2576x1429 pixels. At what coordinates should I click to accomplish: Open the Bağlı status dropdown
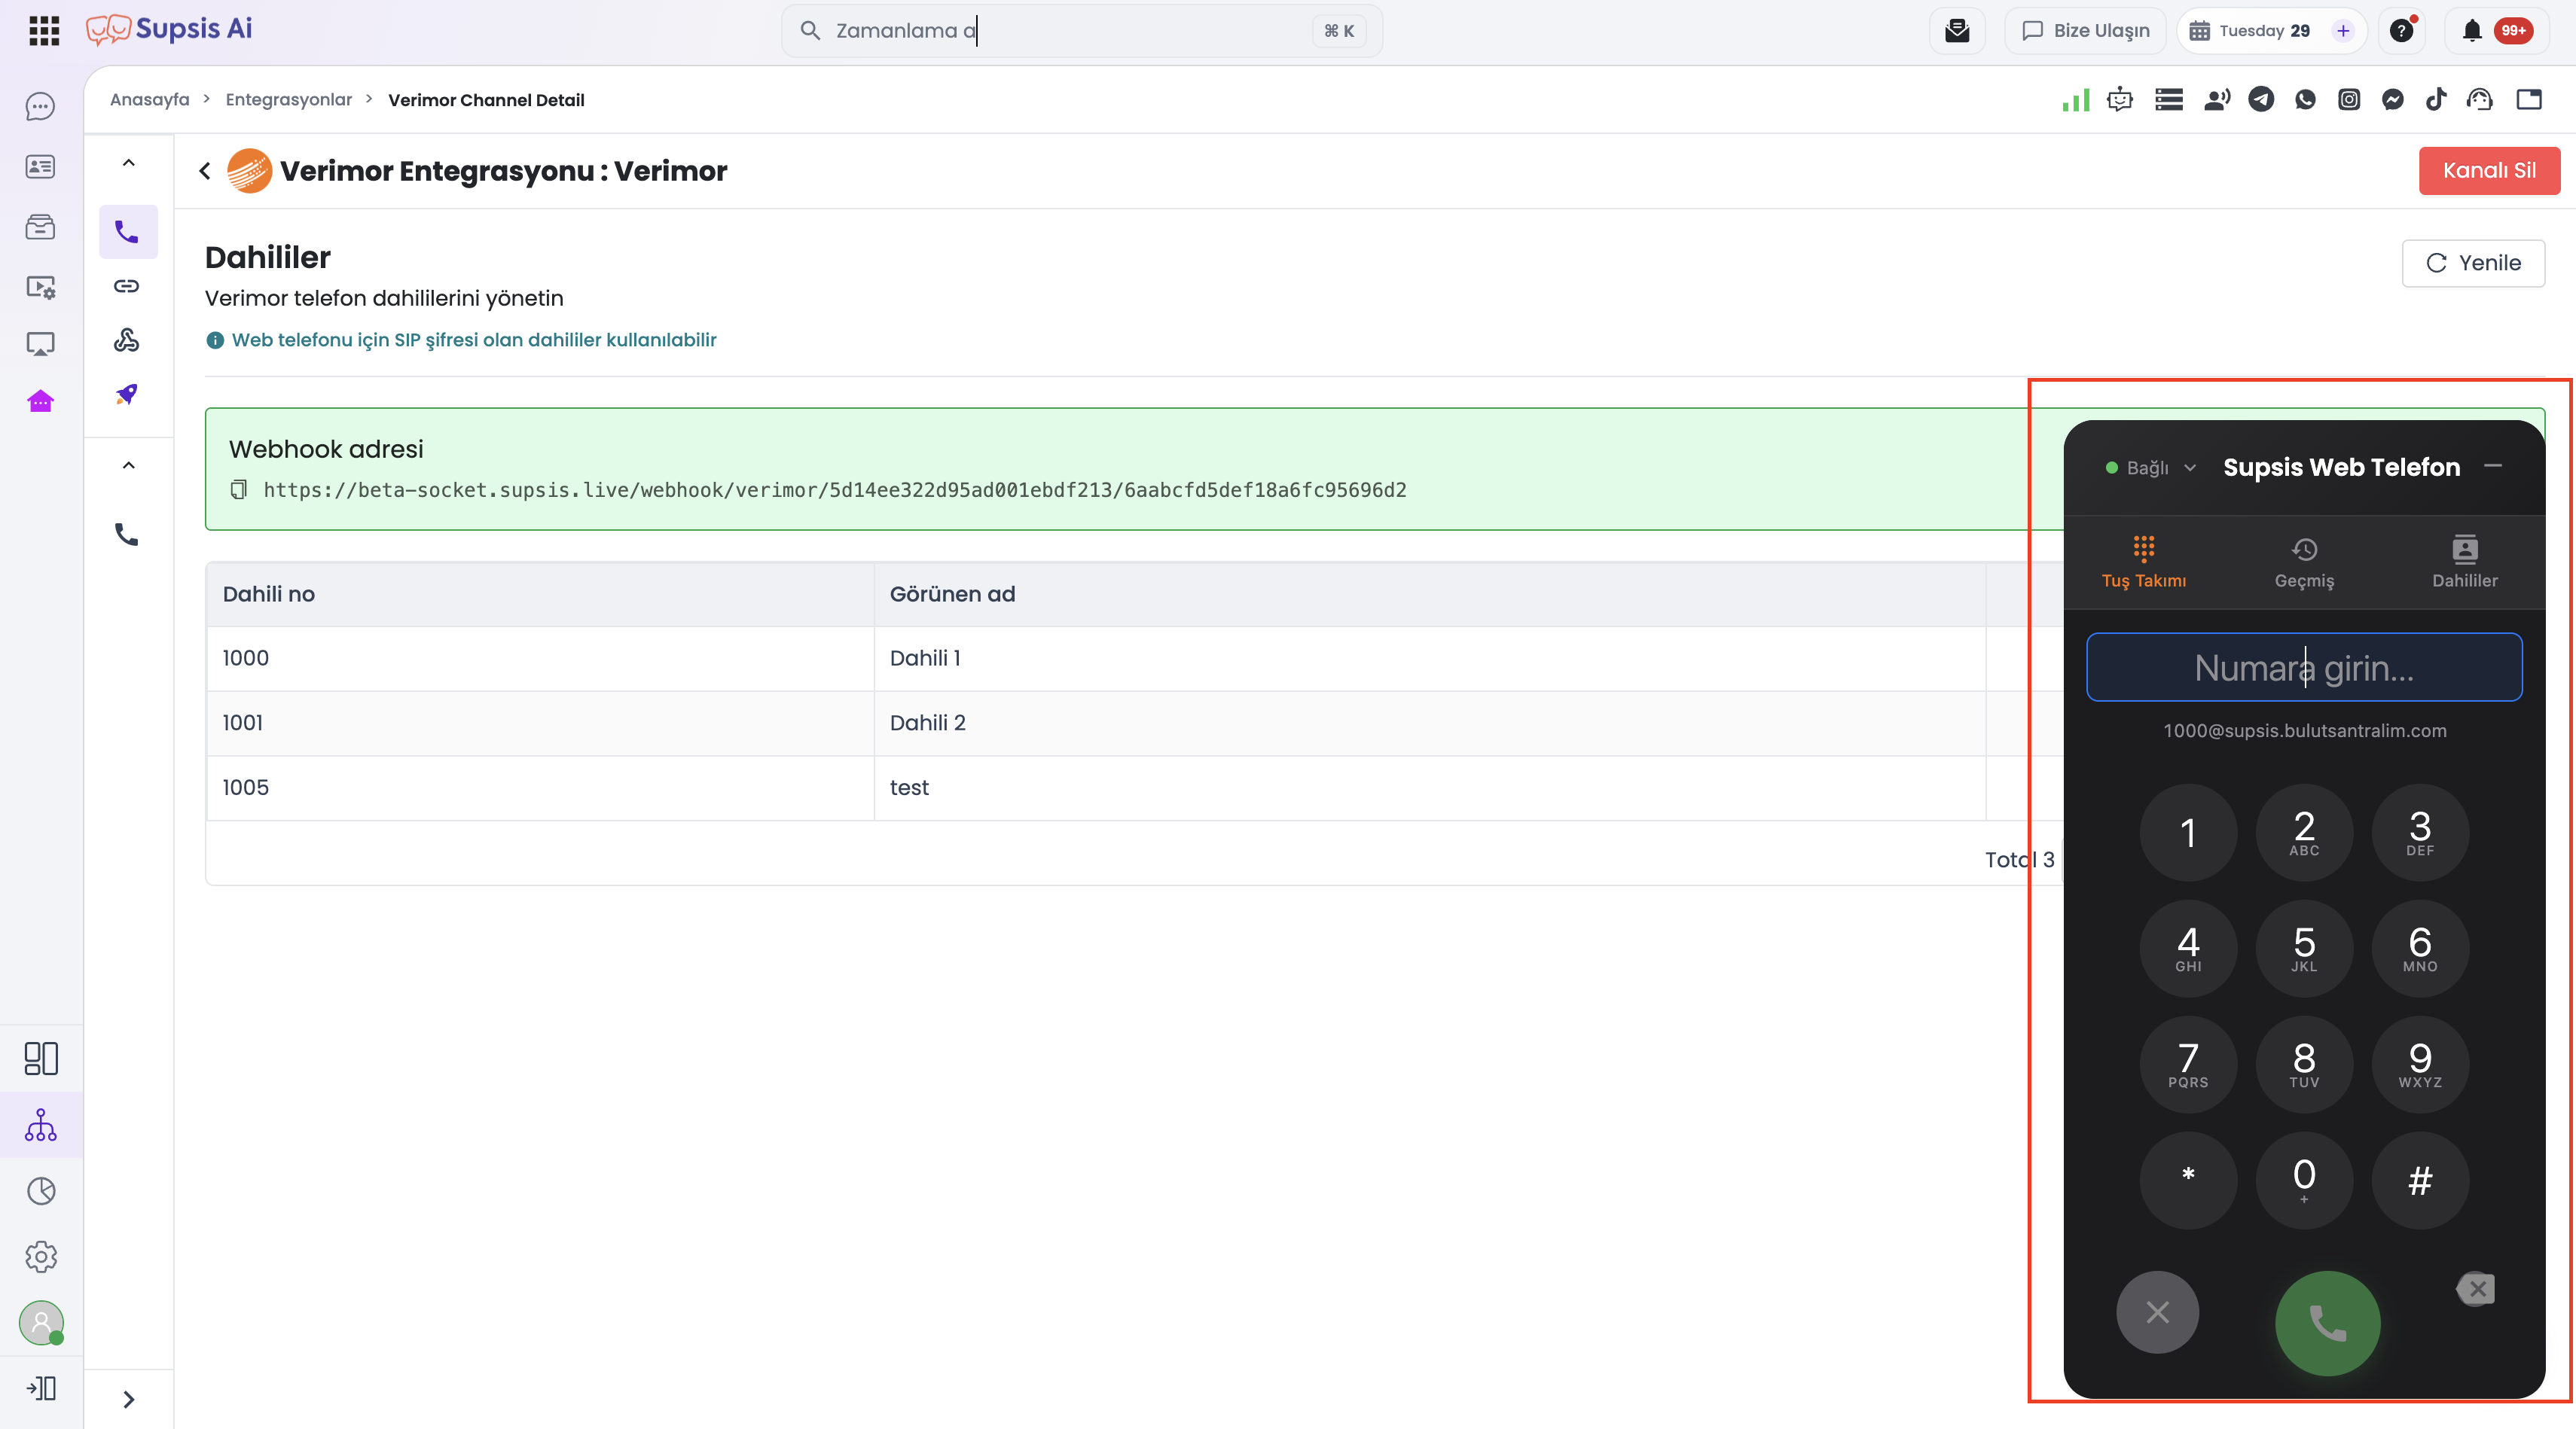[2152, 468]
